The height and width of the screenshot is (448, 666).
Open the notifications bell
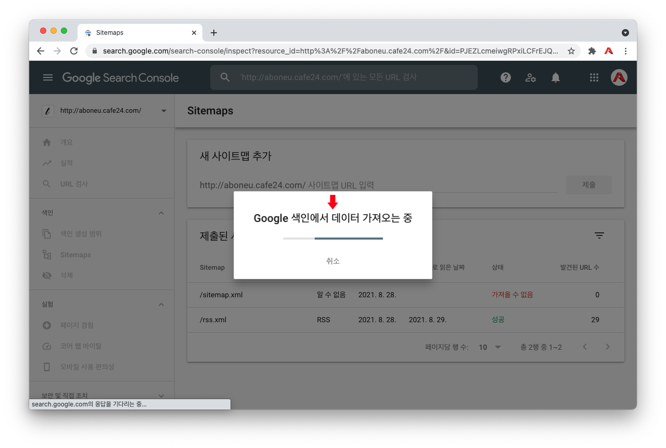(x=556, y=77)
